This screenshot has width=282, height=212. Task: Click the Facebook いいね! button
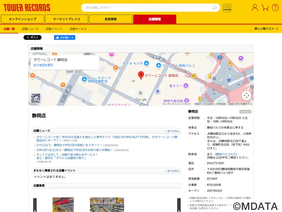click(x=65, y=37)
